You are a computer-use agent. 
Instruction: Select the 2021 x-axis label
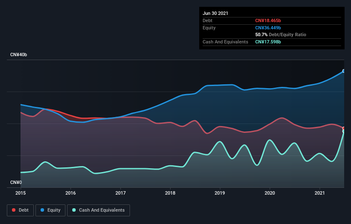pyautogui.click(x=320, y=193)
